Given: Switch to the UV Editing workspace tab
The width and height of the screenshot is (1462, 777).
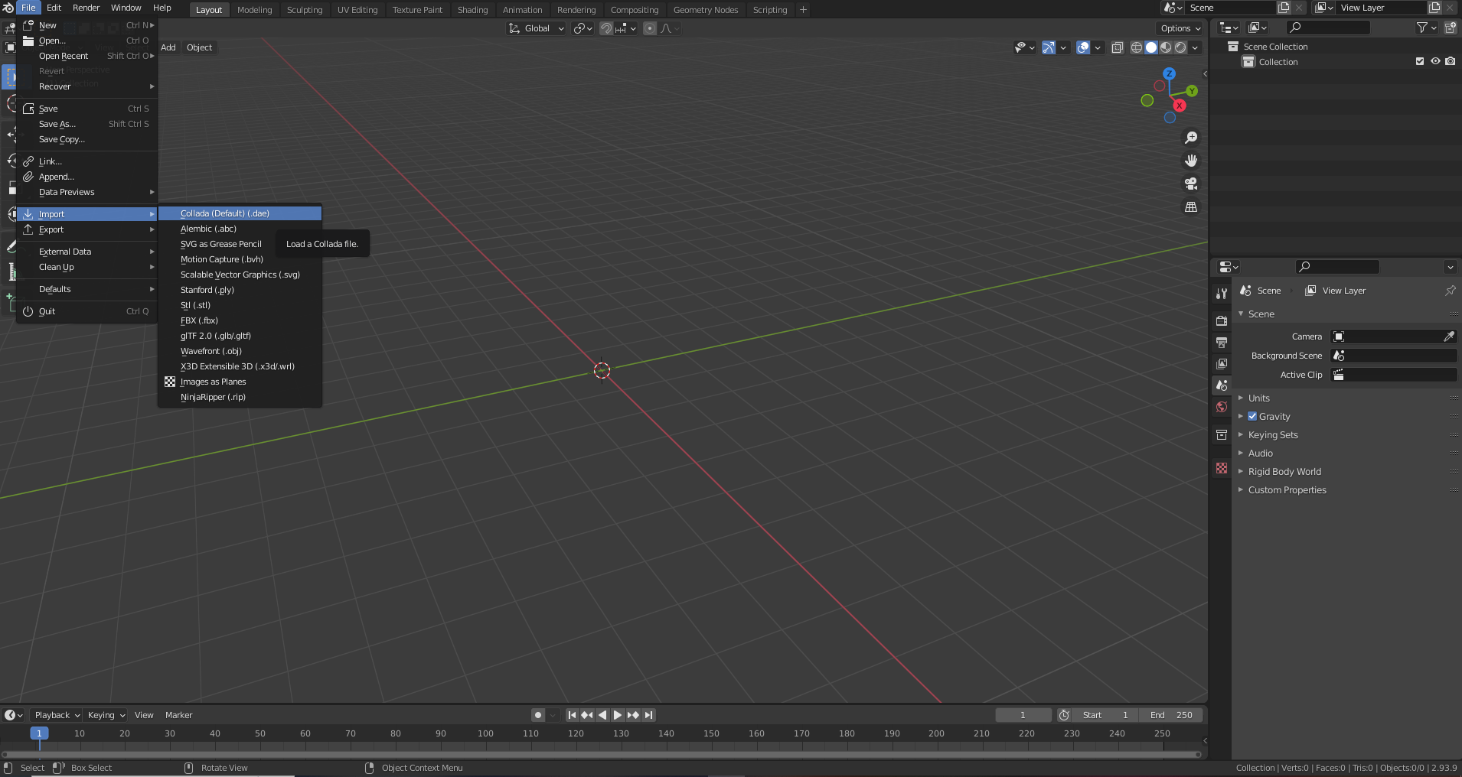Looking at the screenshot, I should (357, 10).
